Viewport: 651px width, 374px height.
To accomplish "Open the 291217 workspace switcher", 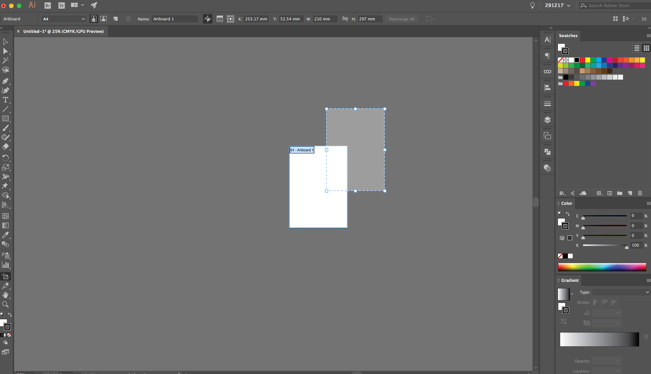I will 558,5.
